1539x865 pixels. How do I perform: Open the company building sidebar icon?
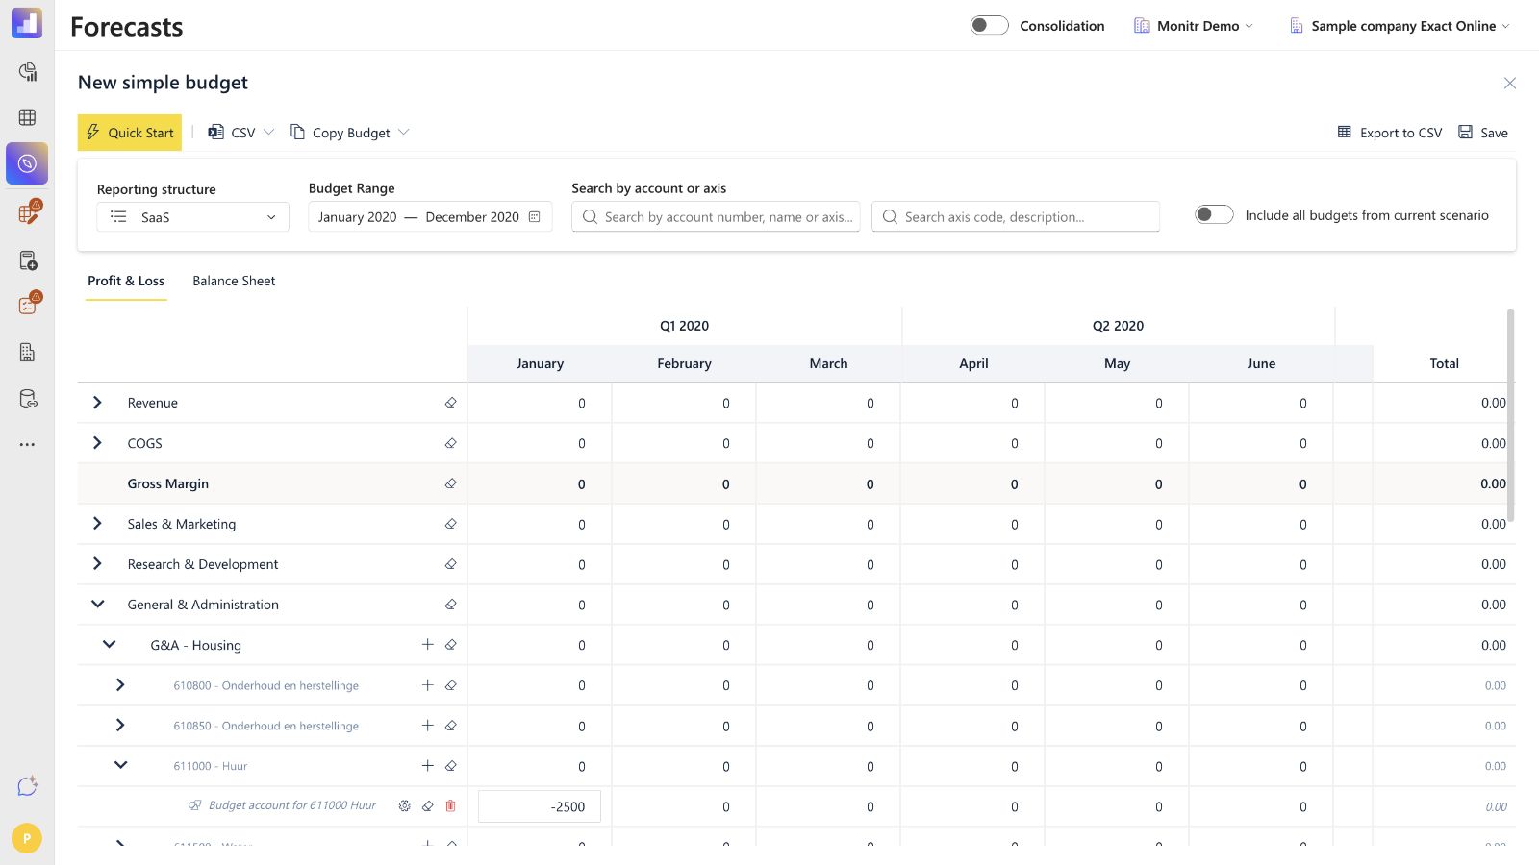coord(27,352)
